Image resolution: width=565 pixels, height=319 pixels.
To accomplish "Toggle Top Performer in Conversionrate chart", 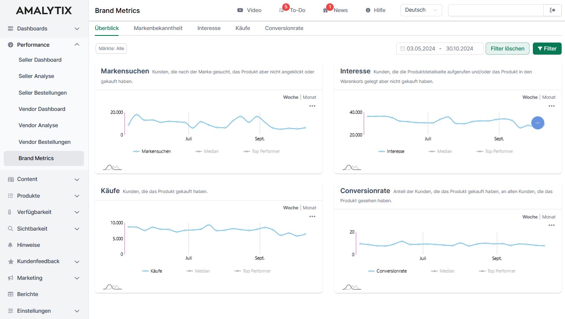I will point(497,271).
